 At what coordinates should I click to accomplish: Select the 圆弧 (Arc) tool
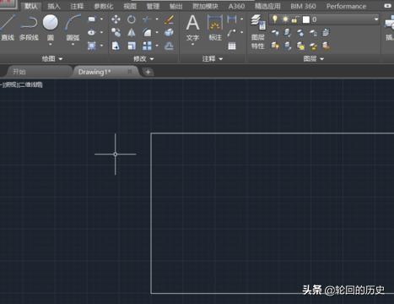coord(73,28)
